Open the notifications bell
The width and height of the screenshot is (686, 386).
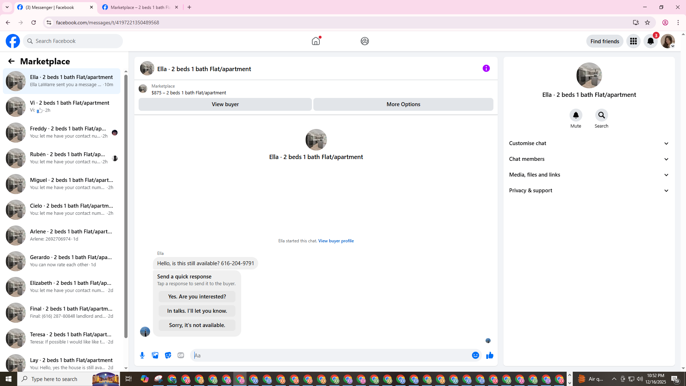pos(651,41)
